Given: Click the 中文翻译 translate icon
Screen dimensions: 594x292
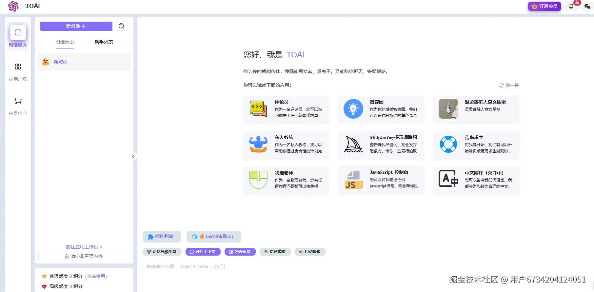Looking at the screenshot, I should 448,179.
